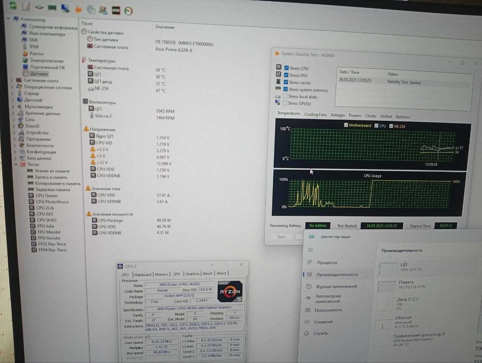Toggle the NE-256 graph checkbox

coord(391,126)
